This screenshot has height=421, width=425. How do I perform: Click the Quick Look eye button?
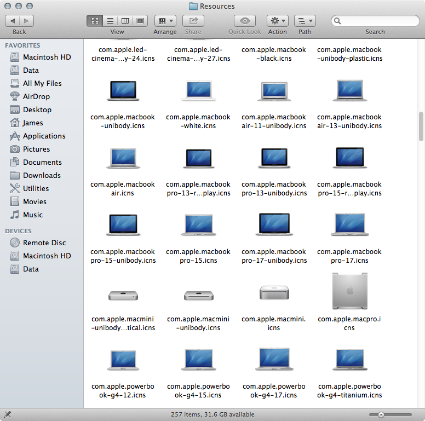pyautogui.click(x=245, y=21)
